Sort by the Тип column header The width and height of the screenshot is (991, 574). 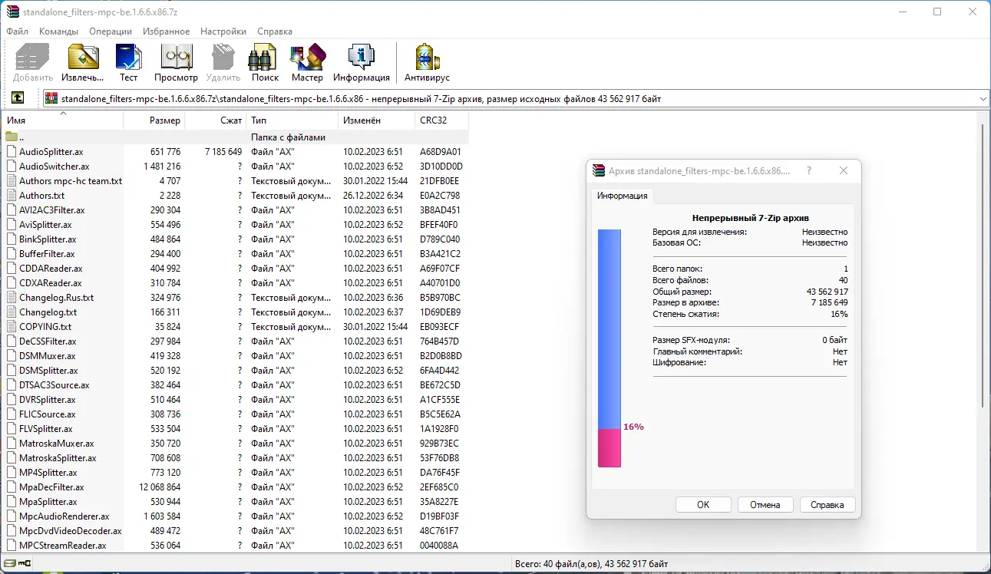pyautogui.click(x=292, y=120)
